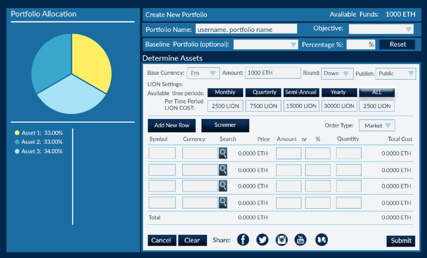Image resolution: width=427 pixels, height=258 pixels.
Task: Share portfolio via the Twitter icon
Action: 262,240
